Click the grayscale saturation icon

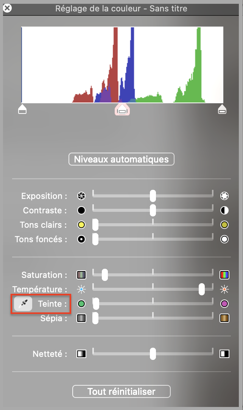[81, 274]
